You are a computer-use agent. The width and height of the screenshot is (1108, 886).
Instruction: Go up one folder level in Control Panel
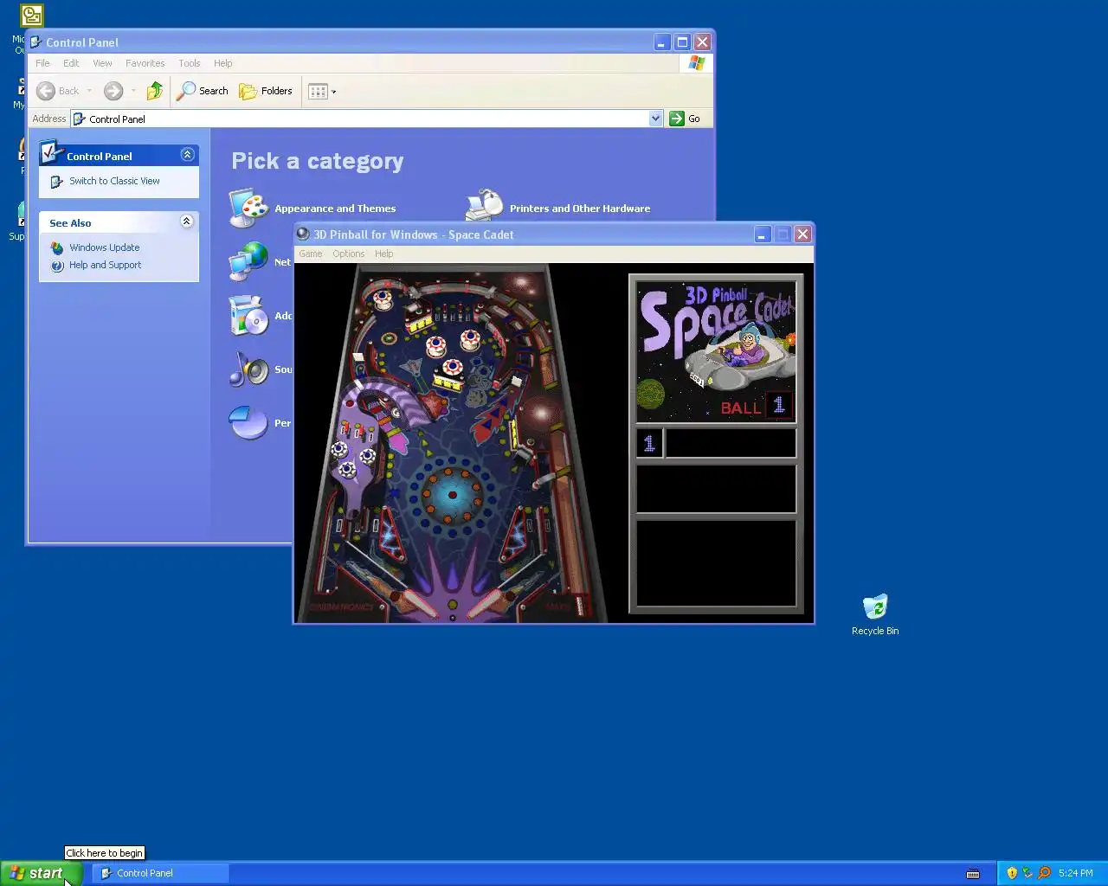(x=155, y=91)
